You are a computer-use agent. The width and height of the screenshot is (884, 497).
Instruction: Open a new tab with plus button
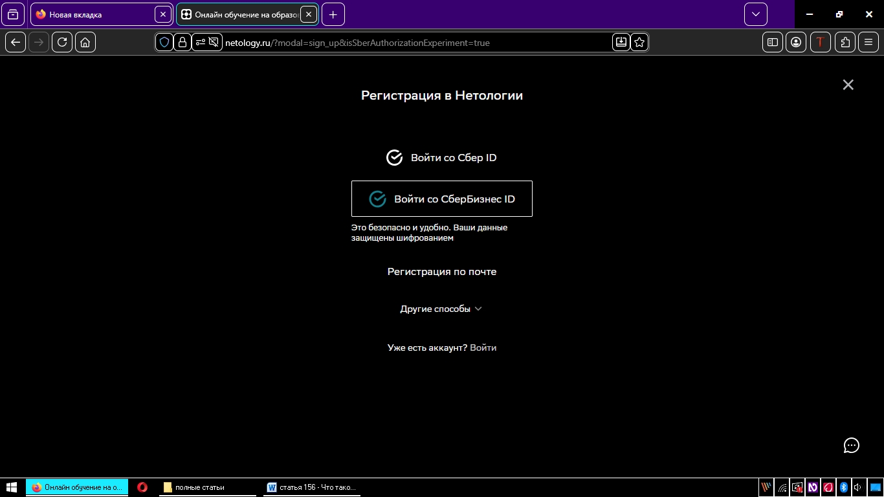(333, 14)
